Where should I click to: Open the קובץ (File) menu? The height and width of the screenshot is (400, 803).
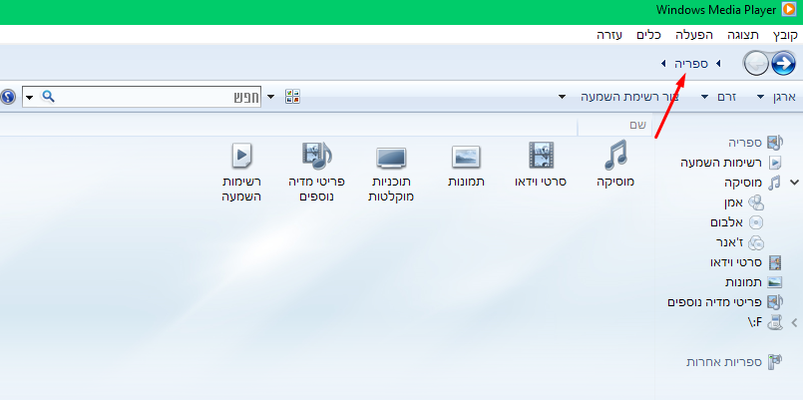coord(786,35)
